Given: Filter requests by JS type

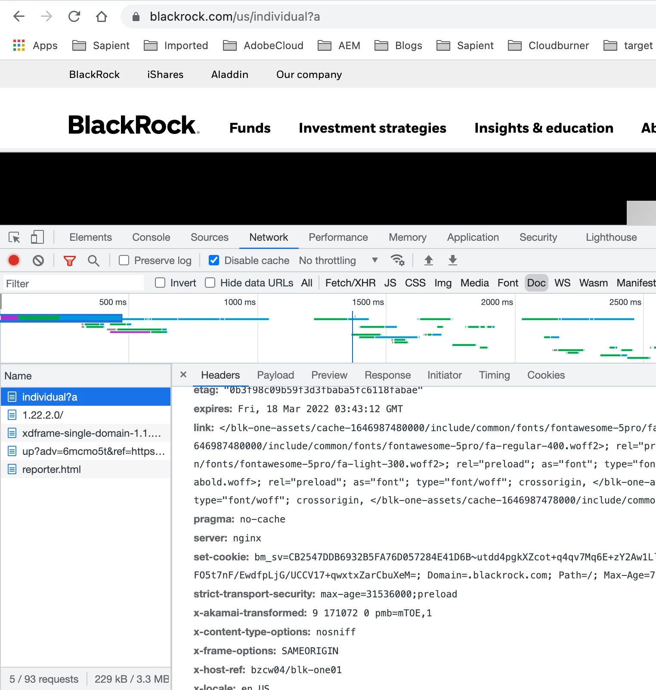Looking at the screenshot, I should point(390,283).
